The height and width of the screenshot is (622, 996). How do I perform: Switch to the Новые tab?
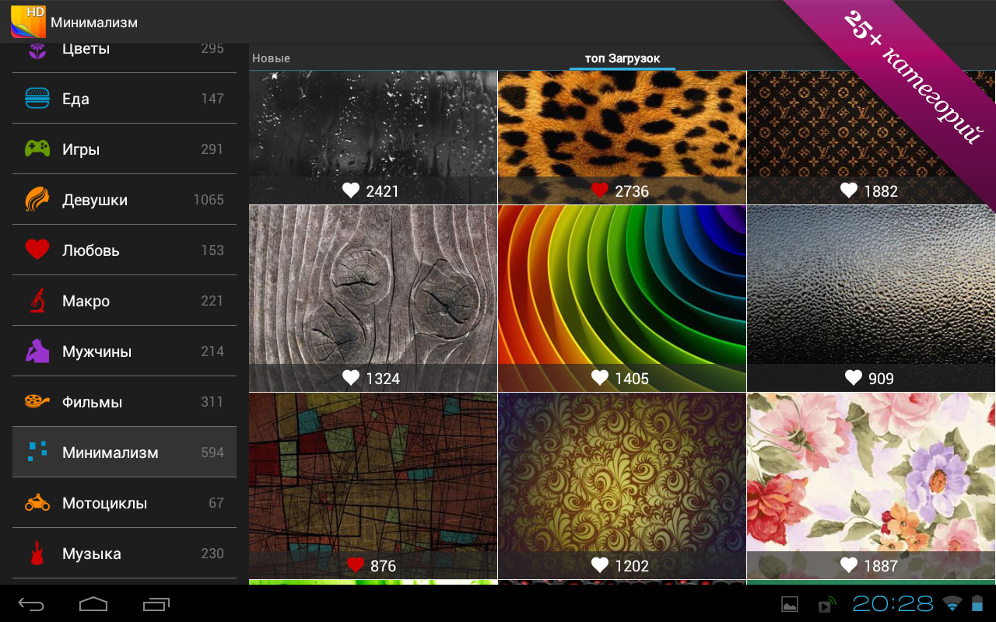point(271,58)
